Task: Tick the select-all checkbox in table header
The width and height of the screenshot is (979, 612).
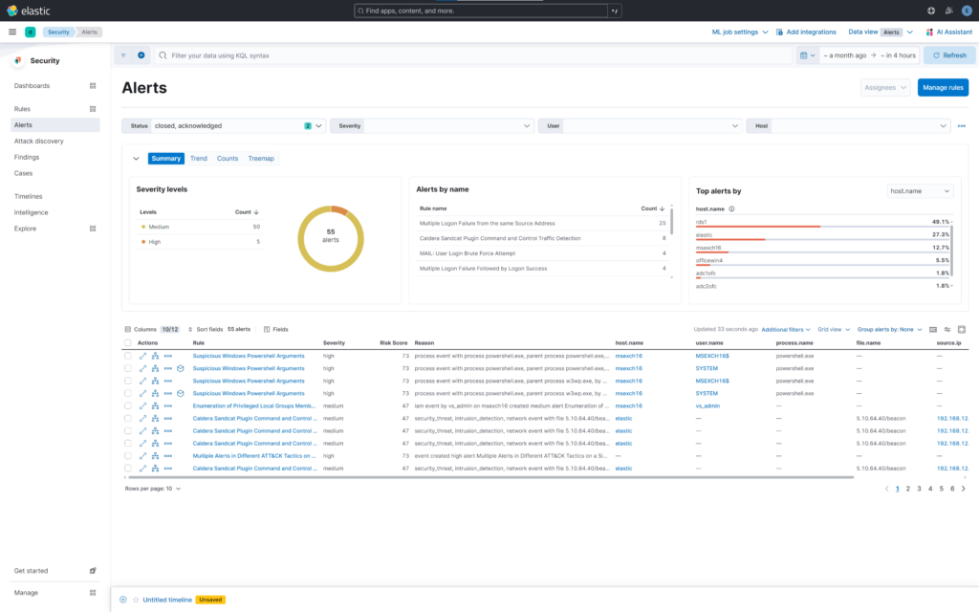Action: [x=128, y=343]
